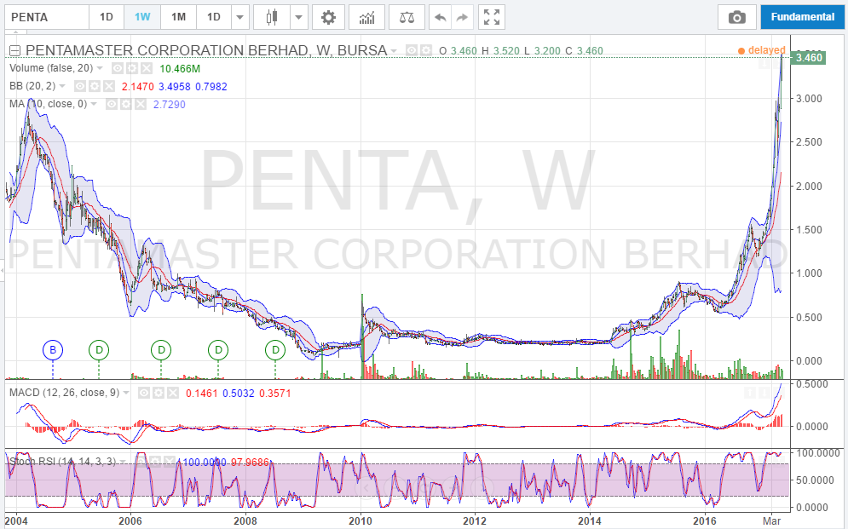
Task: Open main series settings gear in title row
Action: [x=426, y=50]
